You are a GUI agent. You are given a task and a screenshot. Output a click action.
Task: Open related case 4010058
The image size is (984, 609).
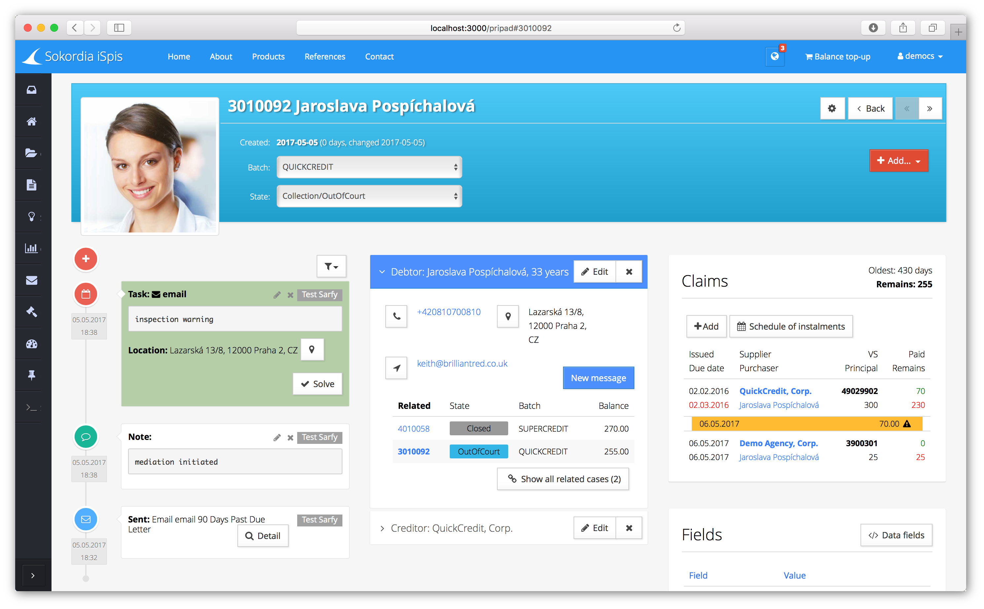point(414,429)
